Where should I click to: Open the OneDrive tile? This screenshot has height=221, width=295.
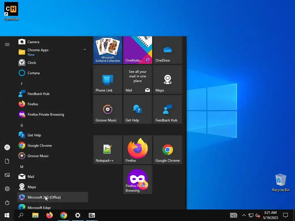[168, 50]
